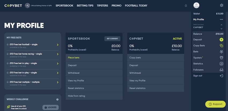Click the Balance £10.00 sidebar row
Image resolution: width=228 pixels, height=111 pixels.
208,34
